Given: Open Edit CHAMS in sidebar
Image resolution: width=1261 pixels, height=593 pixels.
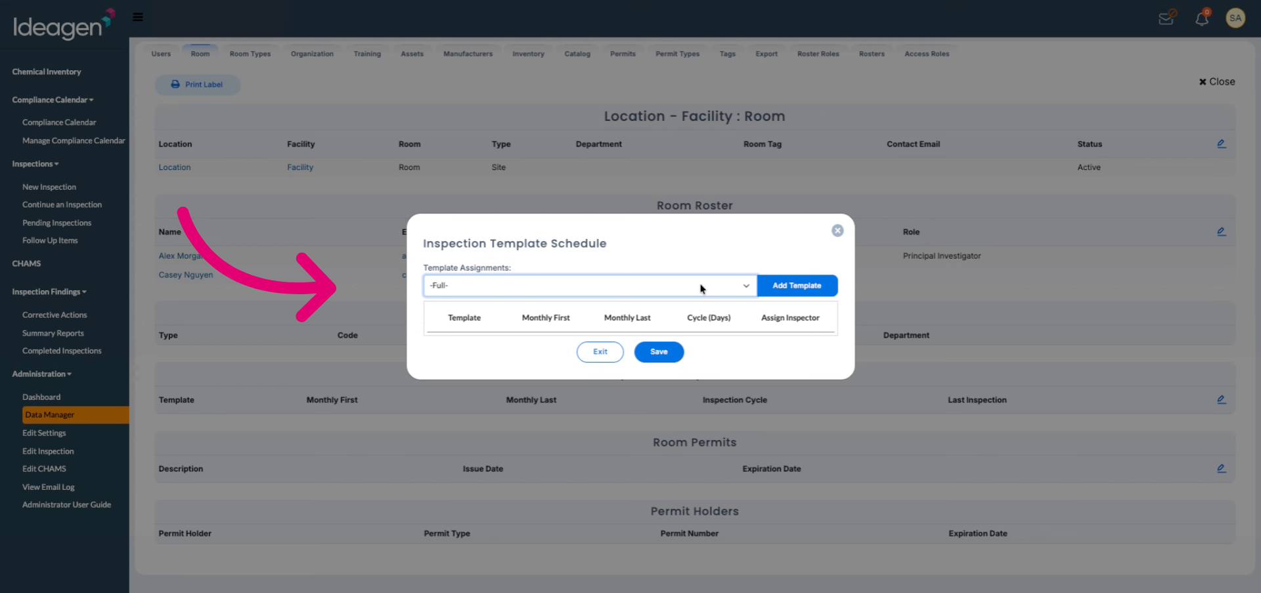Looking at the screenshot, I should click(44, 469).
